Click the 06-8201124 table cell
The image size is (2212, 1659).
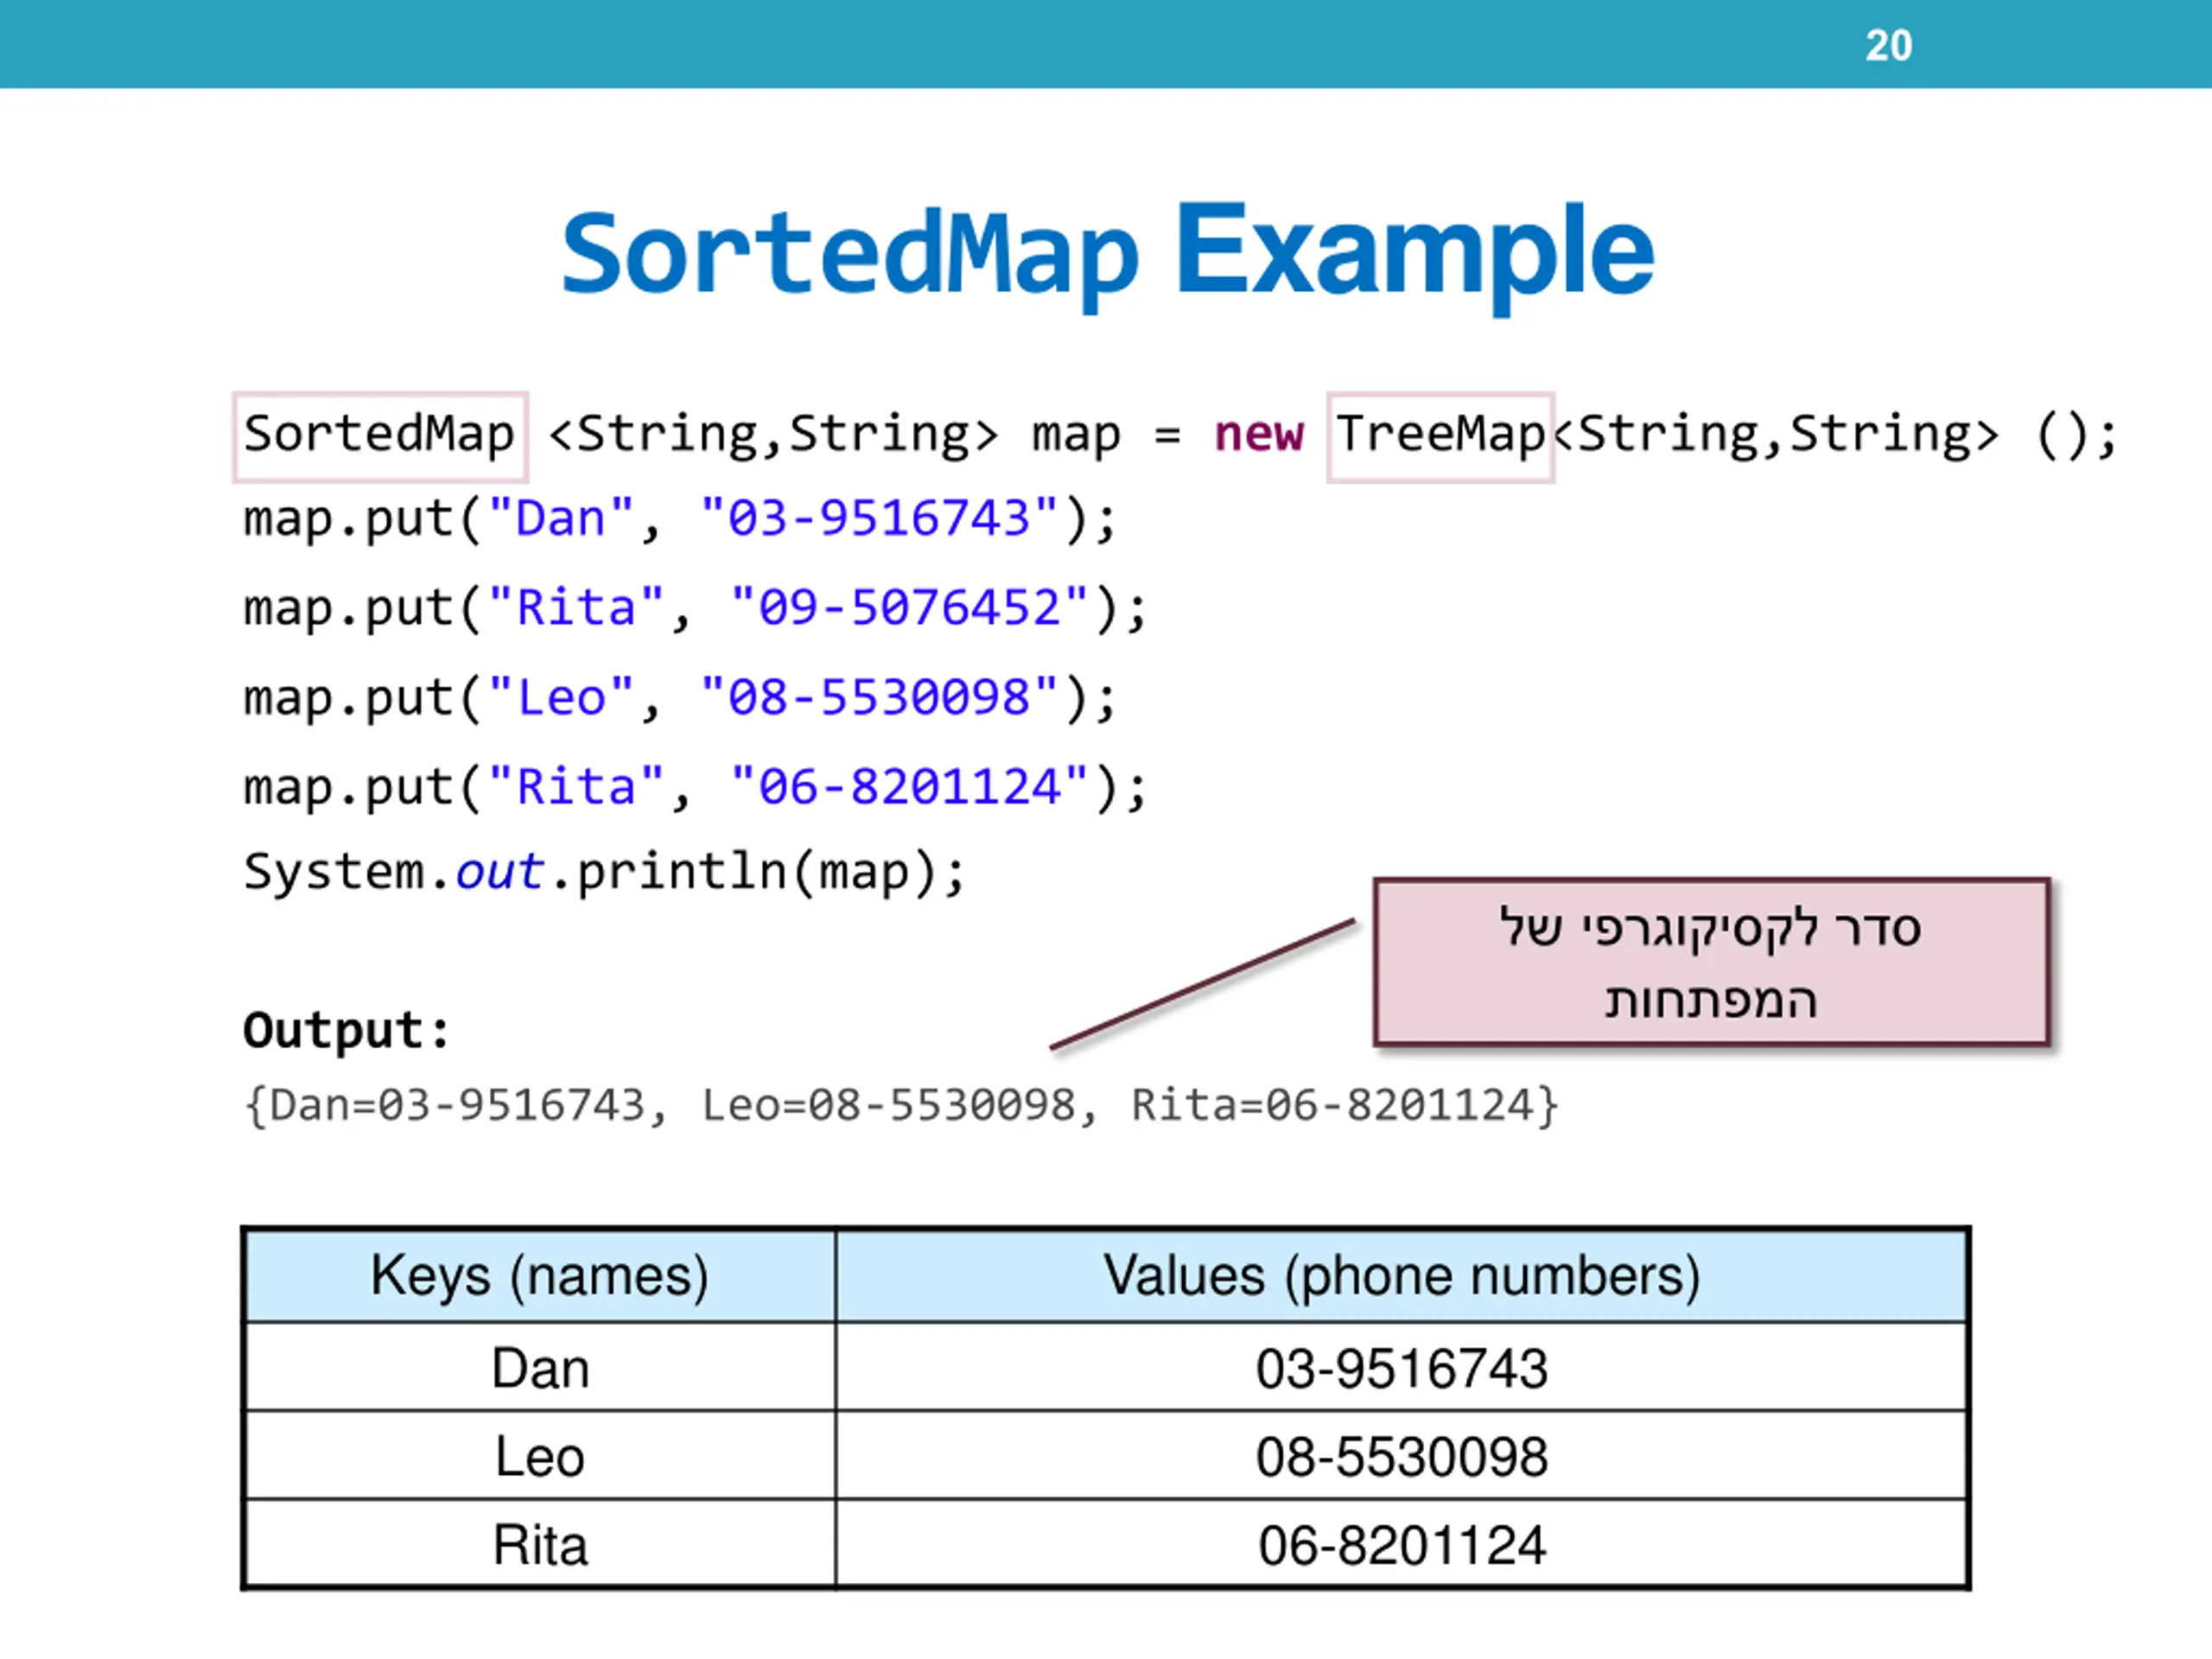tap(1401, 1545)
